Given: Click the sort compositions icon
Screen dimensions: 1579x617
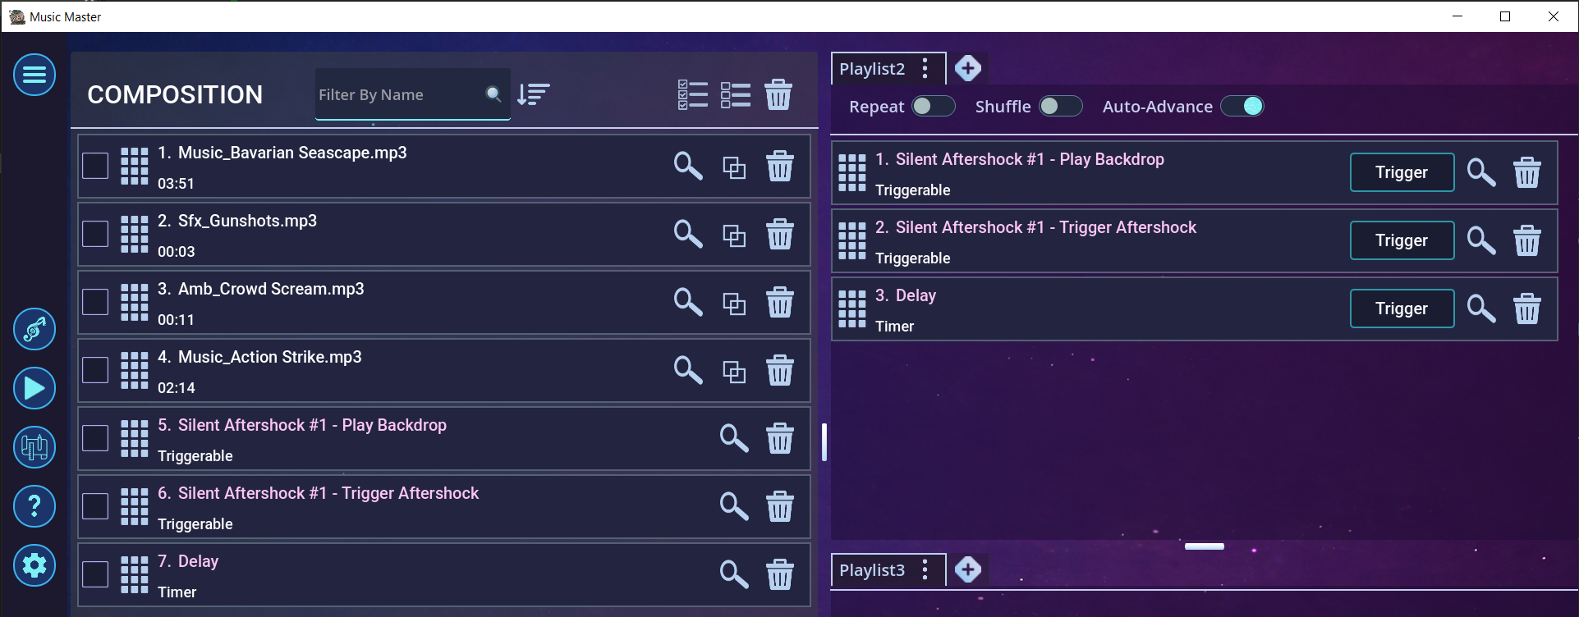Looking at the screenshot, I should [534, 94].
